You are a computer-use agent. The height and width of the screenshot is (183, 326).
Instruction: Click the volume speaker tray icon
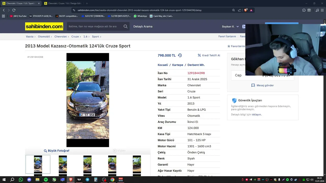click(312, 180)
